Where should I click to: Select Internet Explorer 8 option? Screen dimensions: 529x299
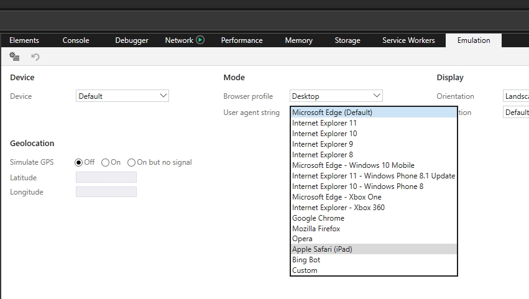point(374,155)
